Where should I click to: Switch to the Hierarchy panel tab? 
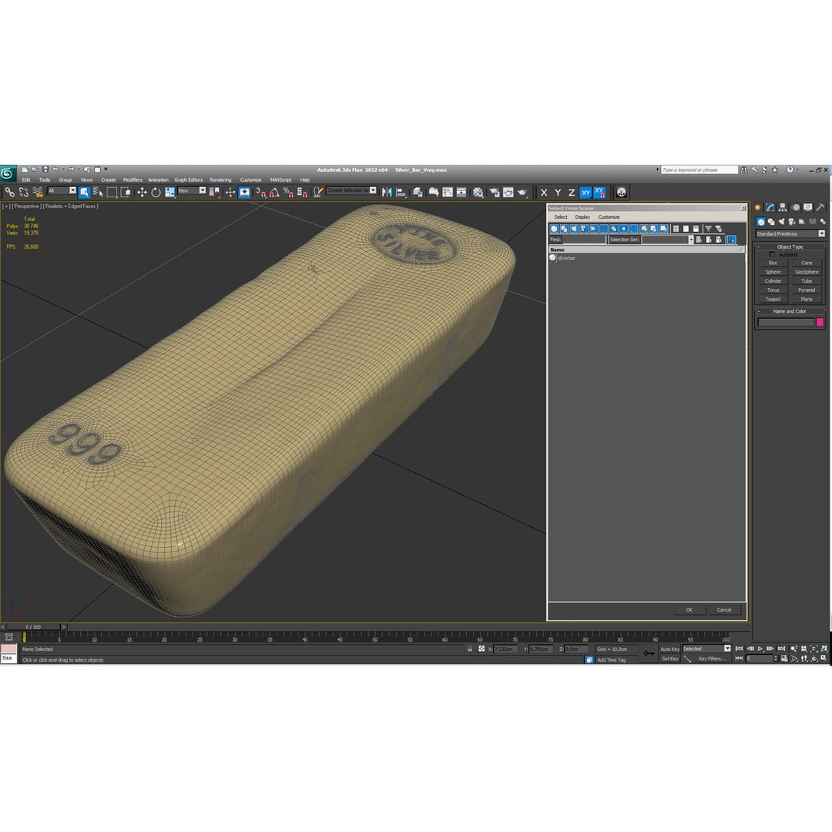tap(783, 207)
